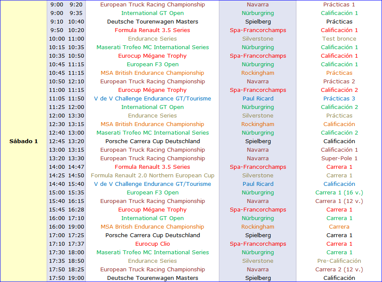Select 'Calificación 2' in 11:00 row
This screenshot has width=382, height=282.
pos(339,90)
